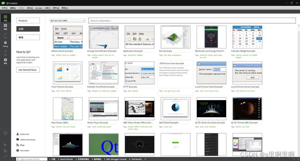Toggle the left sidebar icon in status bar
Screen dimensions: 300x161
[13, 159]
